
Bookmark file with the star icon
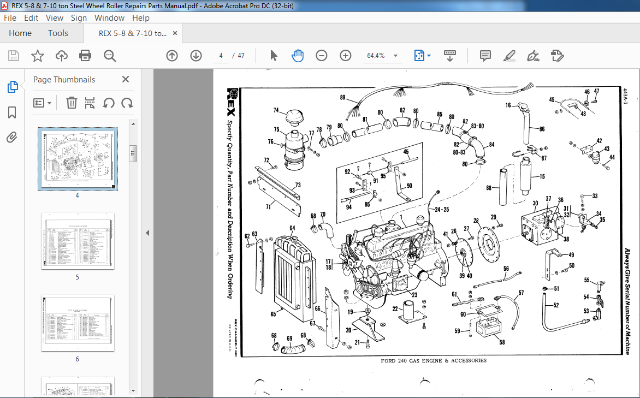coord(38,56)
